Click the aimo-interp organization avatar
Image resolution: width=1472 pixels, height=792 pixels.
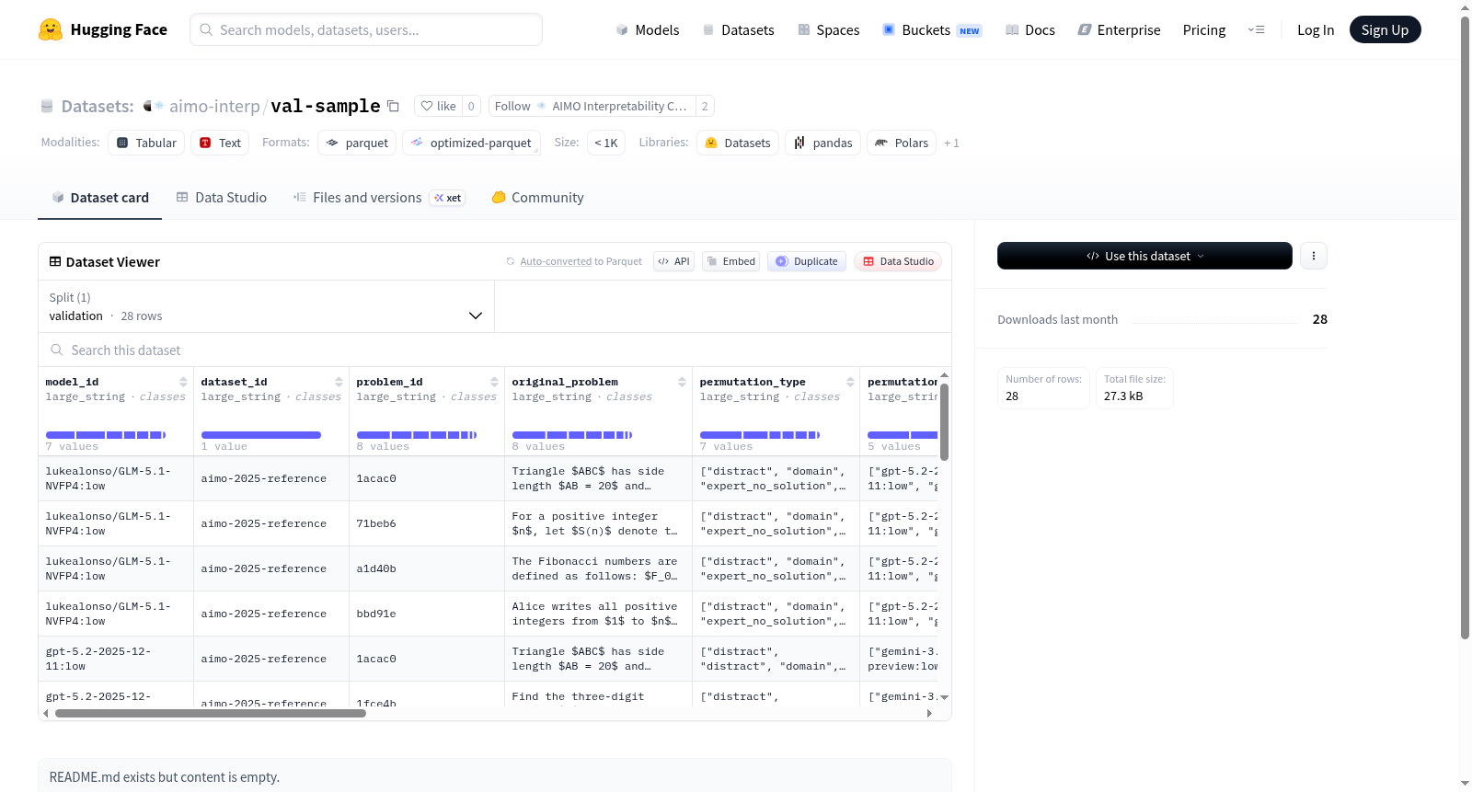(x=153, y=106)
